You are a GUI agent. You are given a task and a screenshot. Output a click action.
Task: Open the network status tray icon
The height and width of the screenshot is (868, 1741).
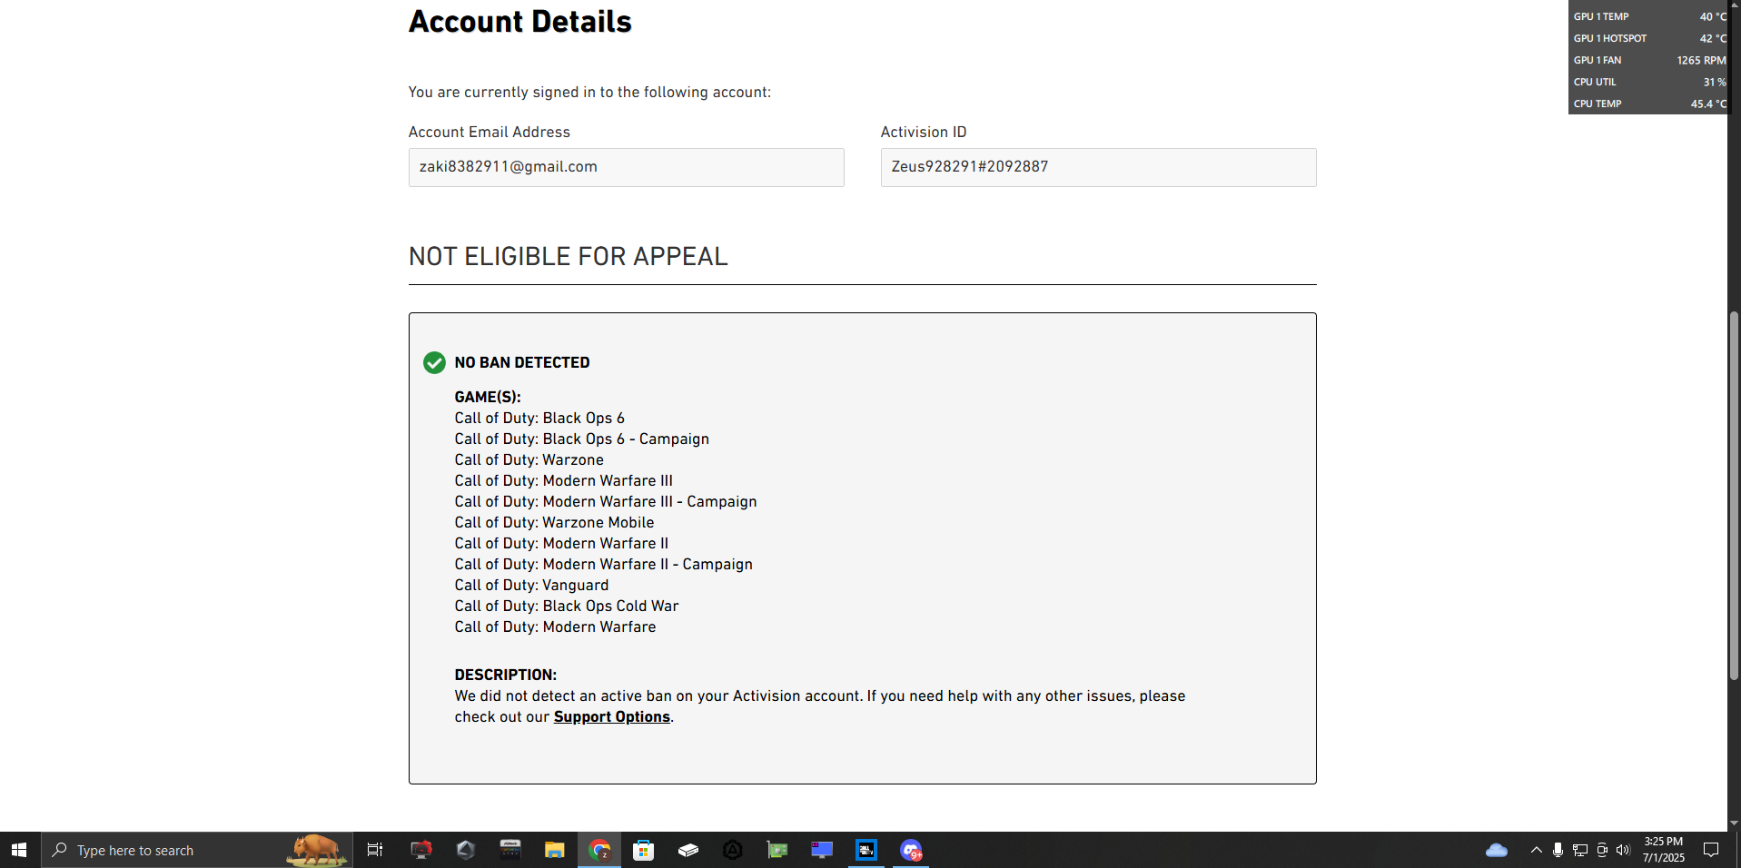tap(1580, 850)
